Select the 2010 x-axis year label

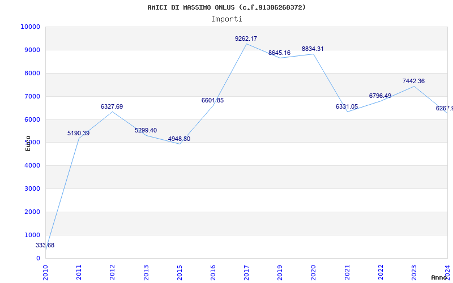click(45, 272)
